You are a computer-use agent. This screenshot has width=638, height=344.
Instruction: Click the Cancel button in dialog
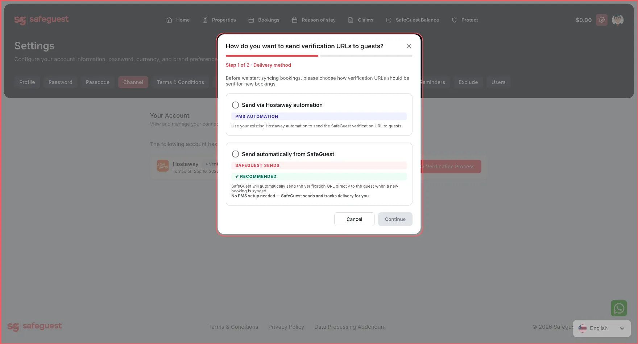click(x=355, y=219)
